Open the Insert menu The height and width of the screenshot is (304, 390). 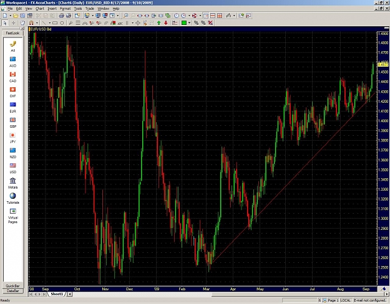click(x=52, y=9)
